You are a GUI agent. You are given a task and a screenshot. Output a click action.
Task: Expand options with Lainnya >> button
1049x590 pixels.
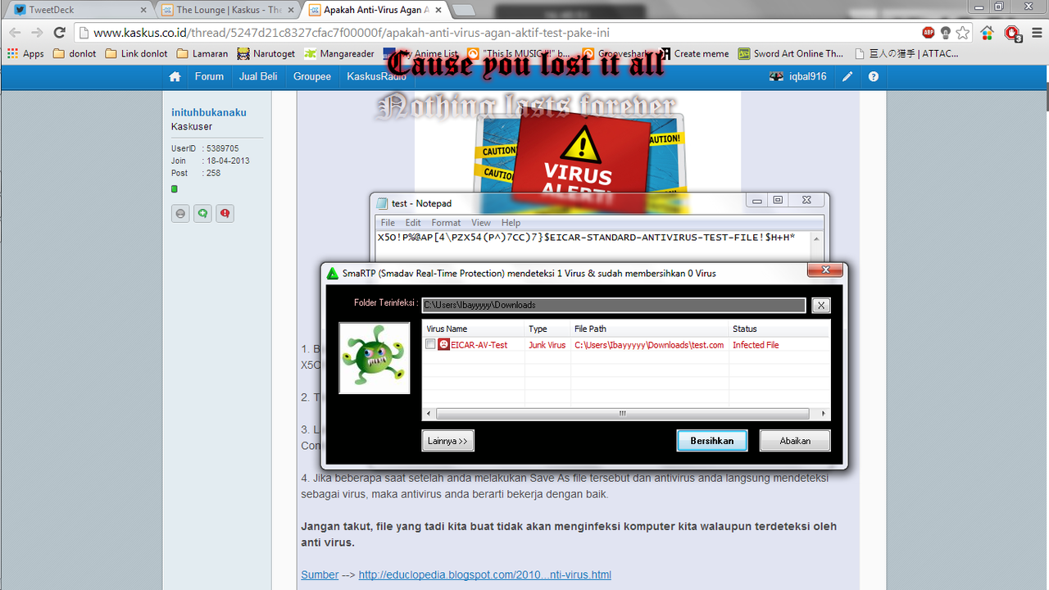[447, 440]
